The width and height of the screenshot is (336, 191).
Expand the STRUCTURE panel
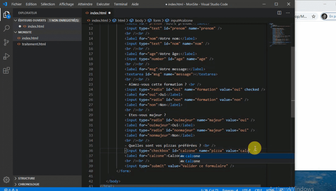pyautogui.click(x=15, y=178)
